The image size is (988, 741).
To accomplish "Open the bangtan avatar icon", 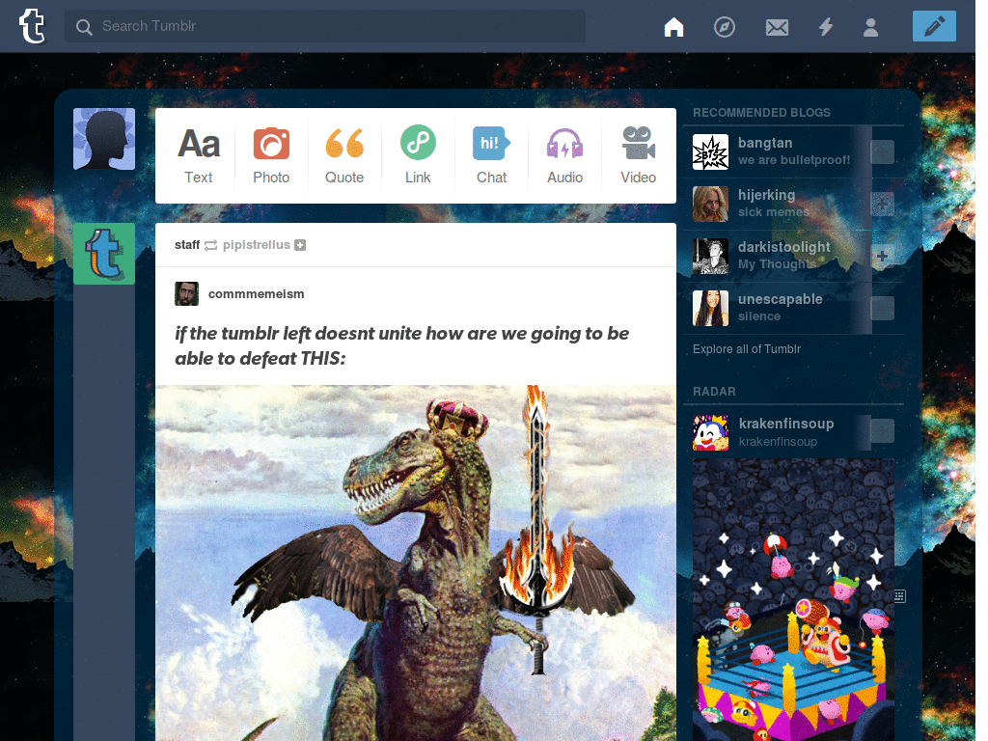I will tap(711, 151).
